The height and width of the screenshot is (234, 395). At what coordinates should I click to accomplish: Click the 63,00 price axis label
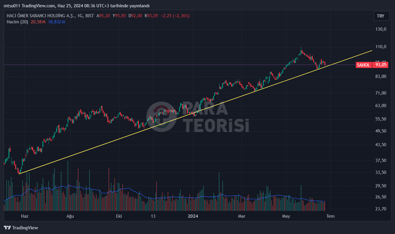pos(381,106)
